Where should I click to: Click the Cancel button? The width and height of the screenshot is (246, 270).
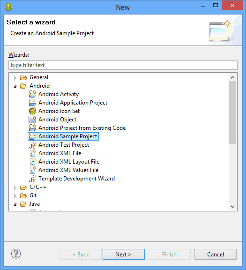pos(216,254)
